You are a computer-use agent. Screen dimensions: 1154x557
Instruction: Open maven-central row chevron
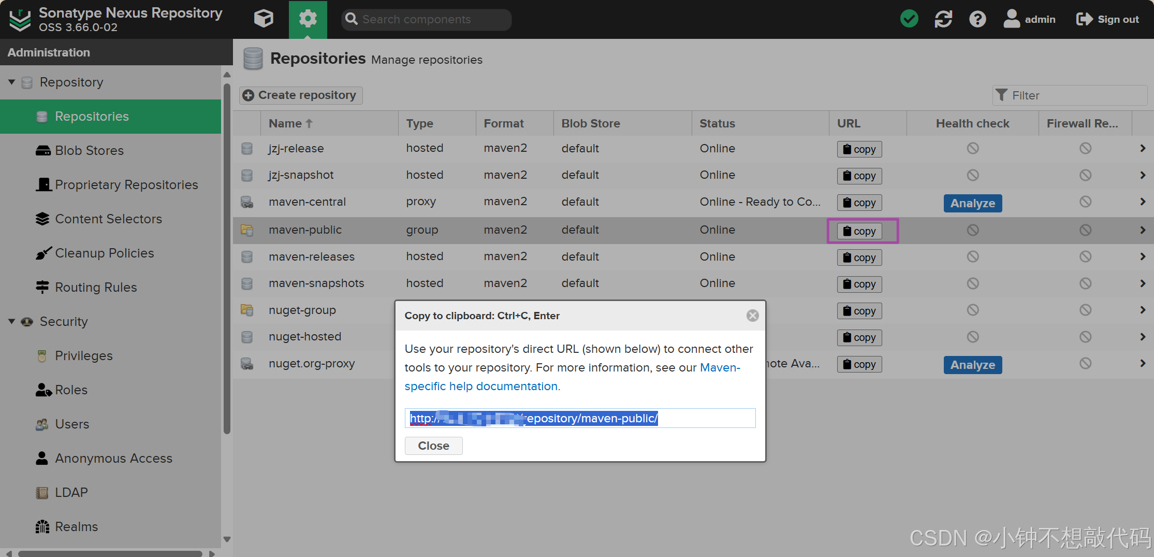coord(1142,202)
